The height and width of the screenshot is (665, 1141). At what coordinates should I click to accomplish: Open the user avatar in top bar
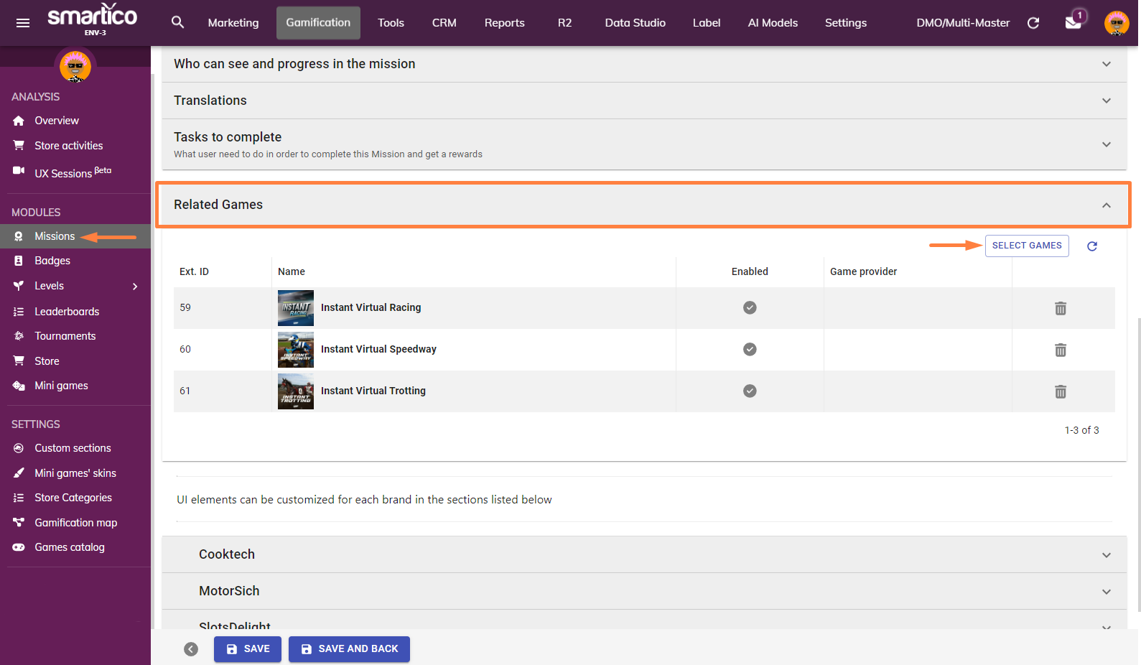click(x=1117, y=23)
